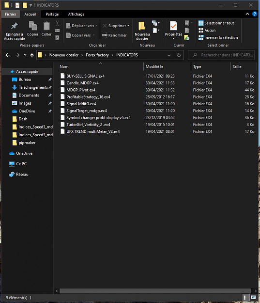This screenshot has height=303, width=260.
Task: Click the Coller clipboard icon
Action: pyautogui.click(x=46, y=26)
